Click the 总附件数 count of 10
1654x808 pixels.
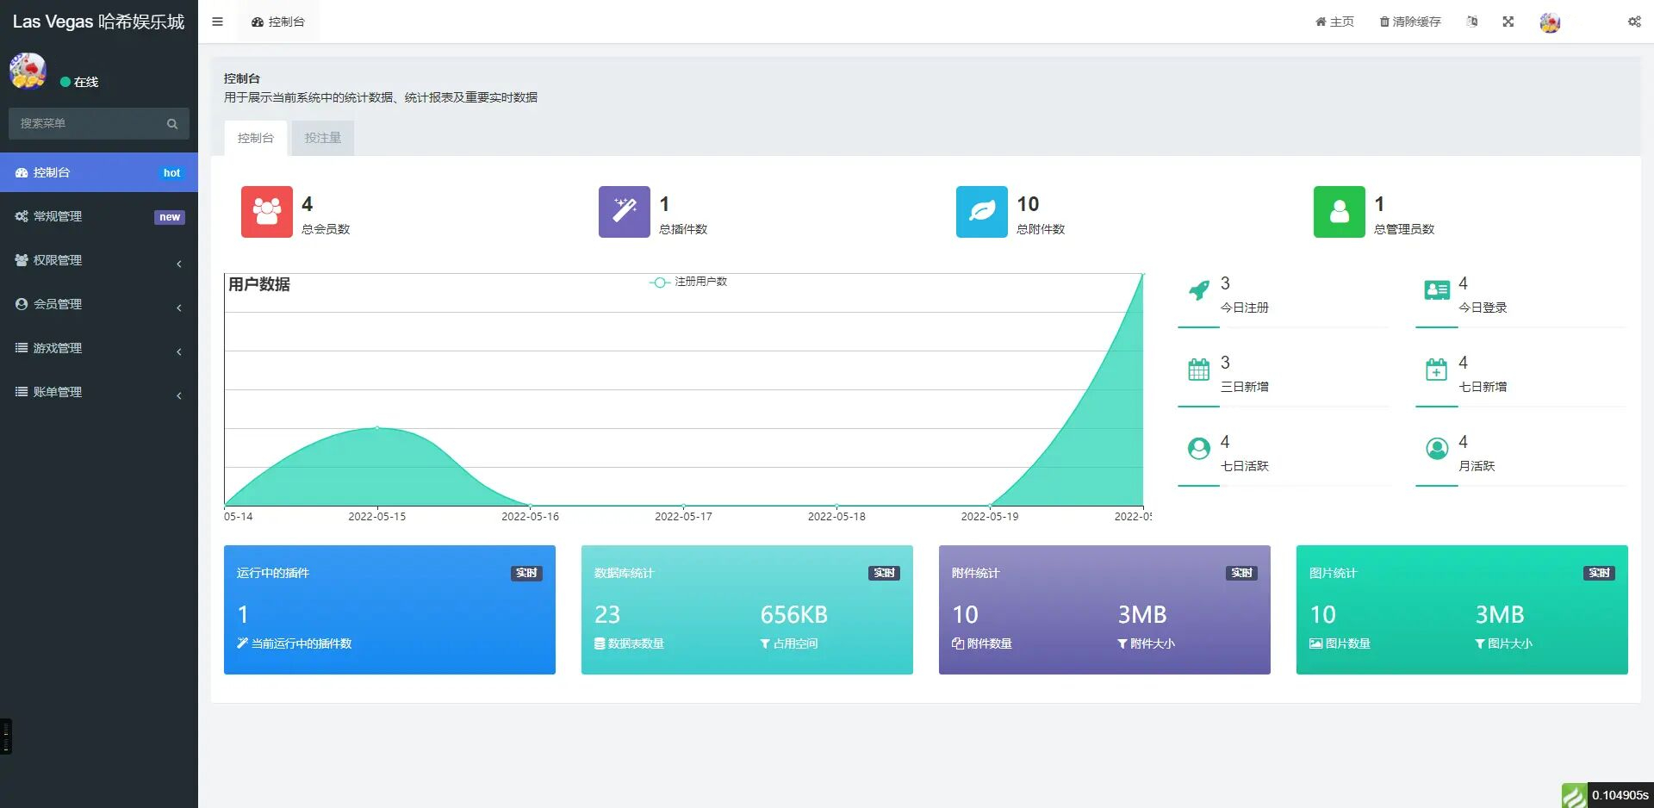(1028, 204)
